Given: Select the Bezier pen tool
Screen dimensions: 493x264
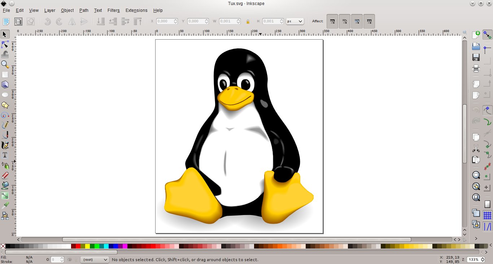Looking at the screenshot, I should pyautogui.click(x=5, y=135).
